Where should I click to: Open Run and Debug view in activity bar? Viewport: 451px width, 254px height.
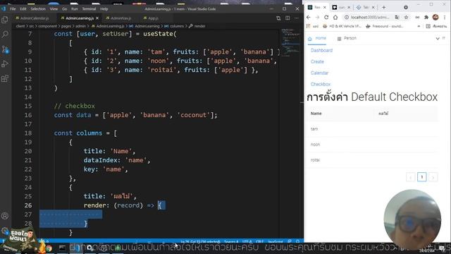(x=5, y=64)
